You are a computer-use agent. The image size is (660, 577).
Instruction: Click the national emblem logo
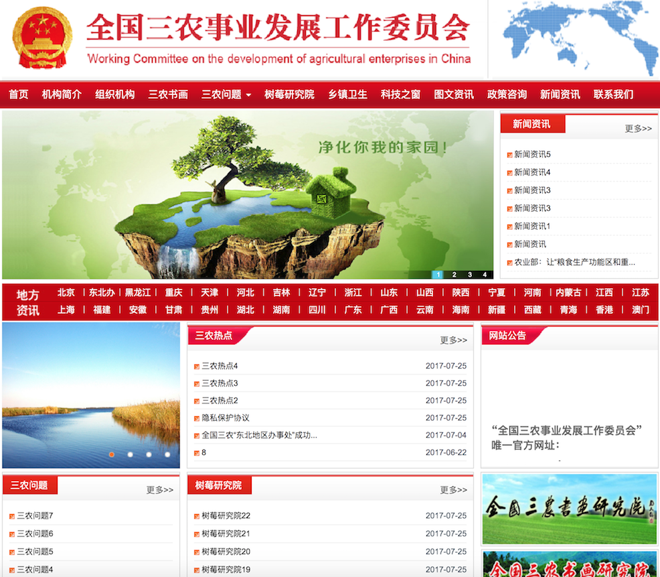tap(42, 38)
